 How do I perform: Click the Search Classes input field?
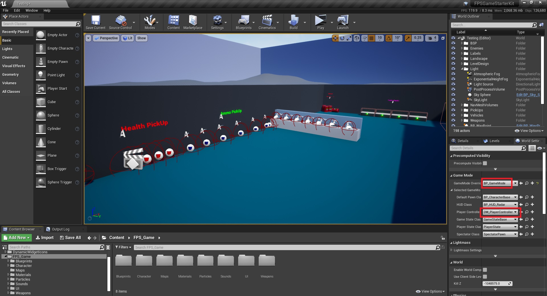39,24
